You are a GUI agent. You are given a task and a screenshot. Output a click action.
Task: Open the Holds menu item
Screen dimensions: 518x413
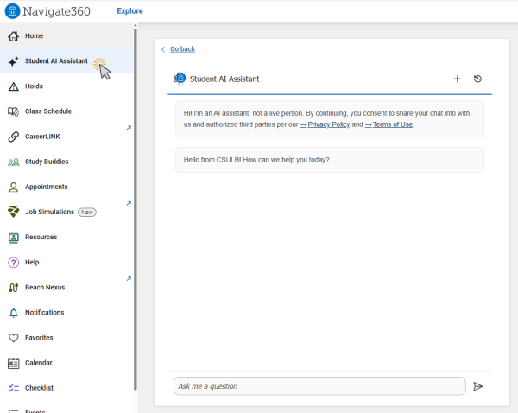pyautogui.click(x=66, y=86)
